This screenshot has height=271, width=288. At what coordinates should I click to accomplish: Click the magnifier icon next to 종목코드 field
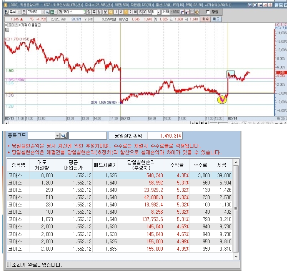coord(64,136)
